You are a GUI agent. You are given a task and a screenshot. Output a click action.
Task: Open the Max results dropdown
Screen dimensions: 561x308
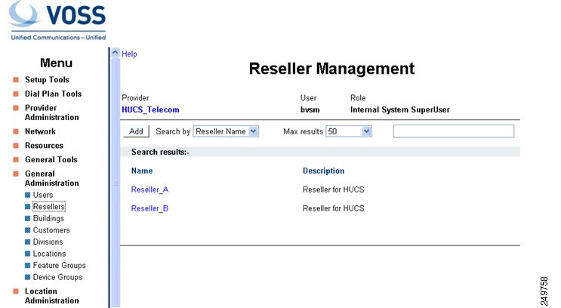pos(349,131)
